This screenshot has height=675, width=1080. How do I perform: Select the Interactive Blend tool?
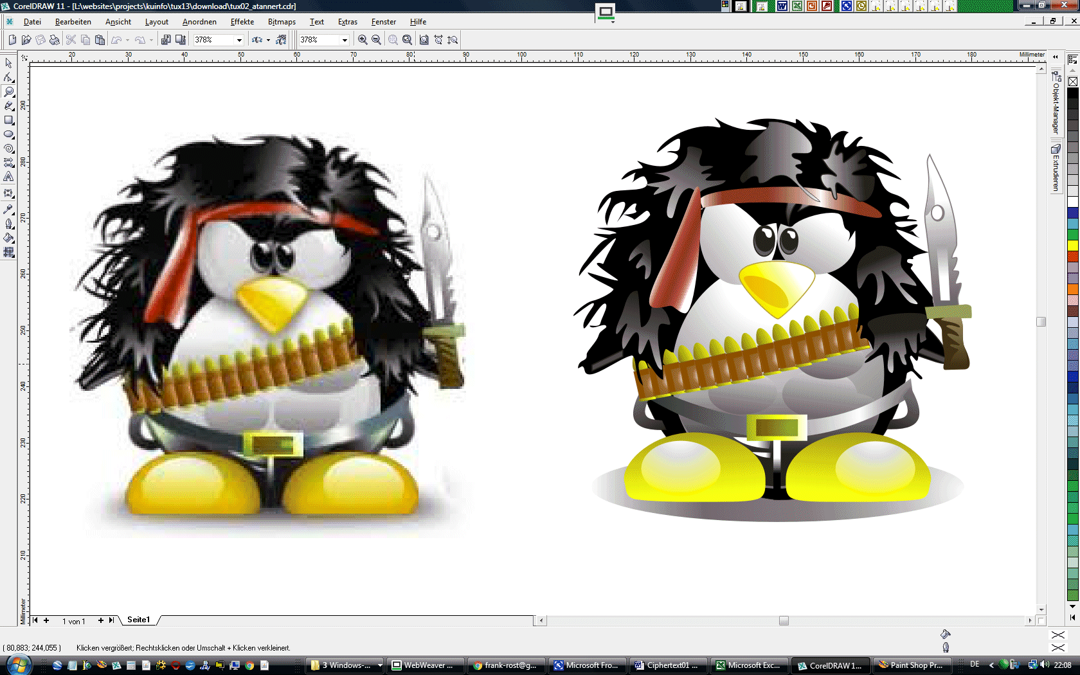(x=8, y=193)
